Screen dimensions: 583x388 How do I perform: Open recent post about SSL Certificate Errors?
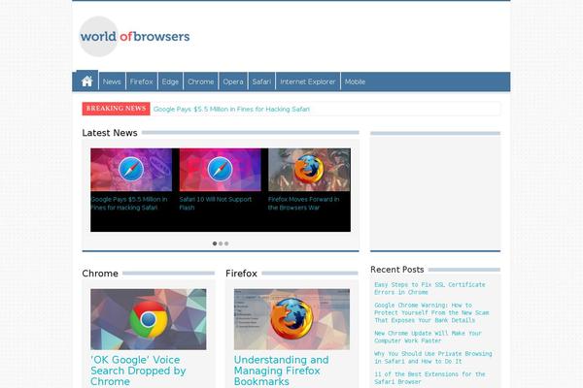click(x=429, y=288)
